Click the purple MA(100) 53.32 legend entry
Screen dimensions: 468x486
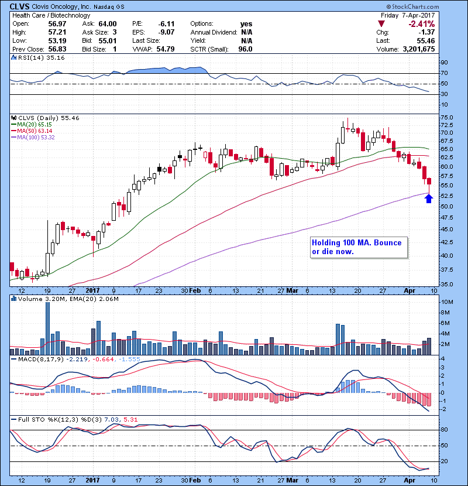33,137
